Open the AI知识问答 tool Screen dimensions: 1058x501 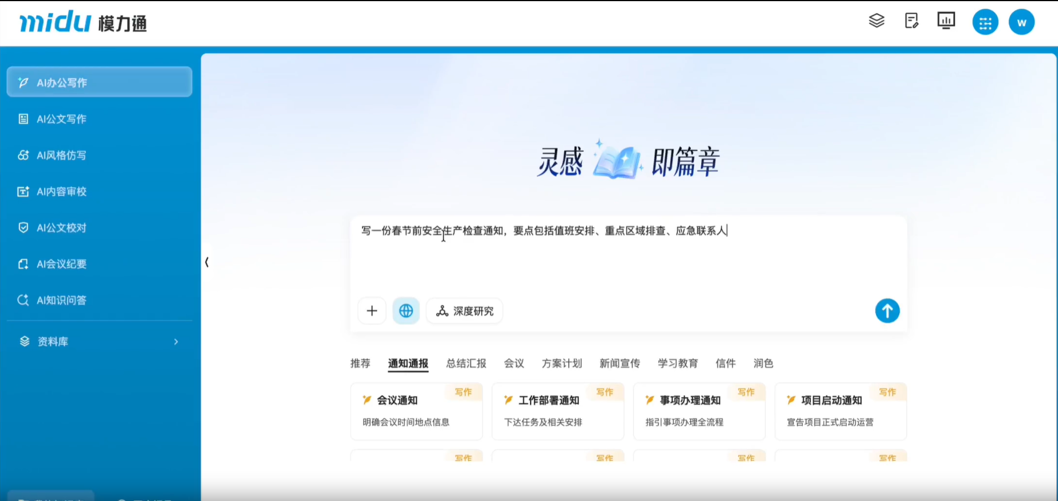tap(61, 300)
